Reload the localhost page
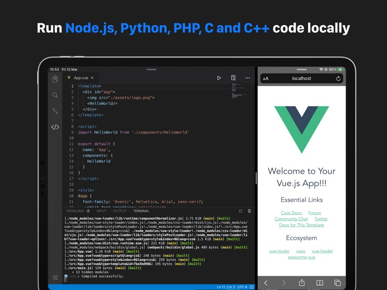Screen dimensions: 387x290 (338, 78)
